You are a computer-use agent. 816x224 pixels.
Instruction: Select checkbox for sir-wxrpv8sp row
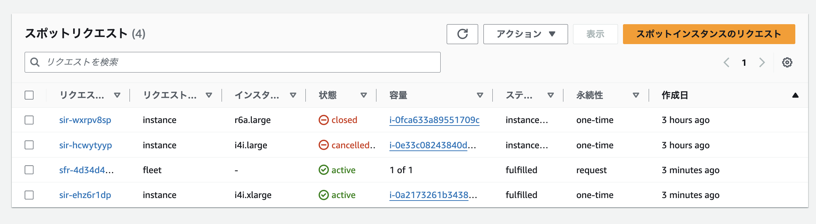click(x=29, y=120)
